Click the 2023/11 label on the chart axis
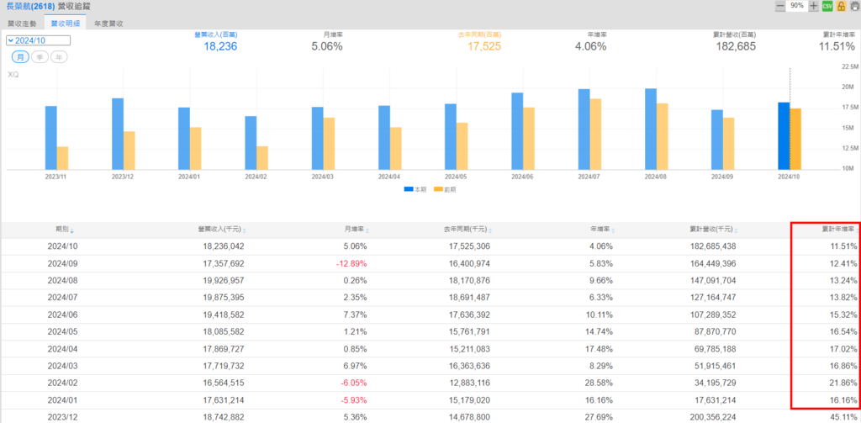The width and height of the screenshot is (861, 423). click(x=56, y=177)
